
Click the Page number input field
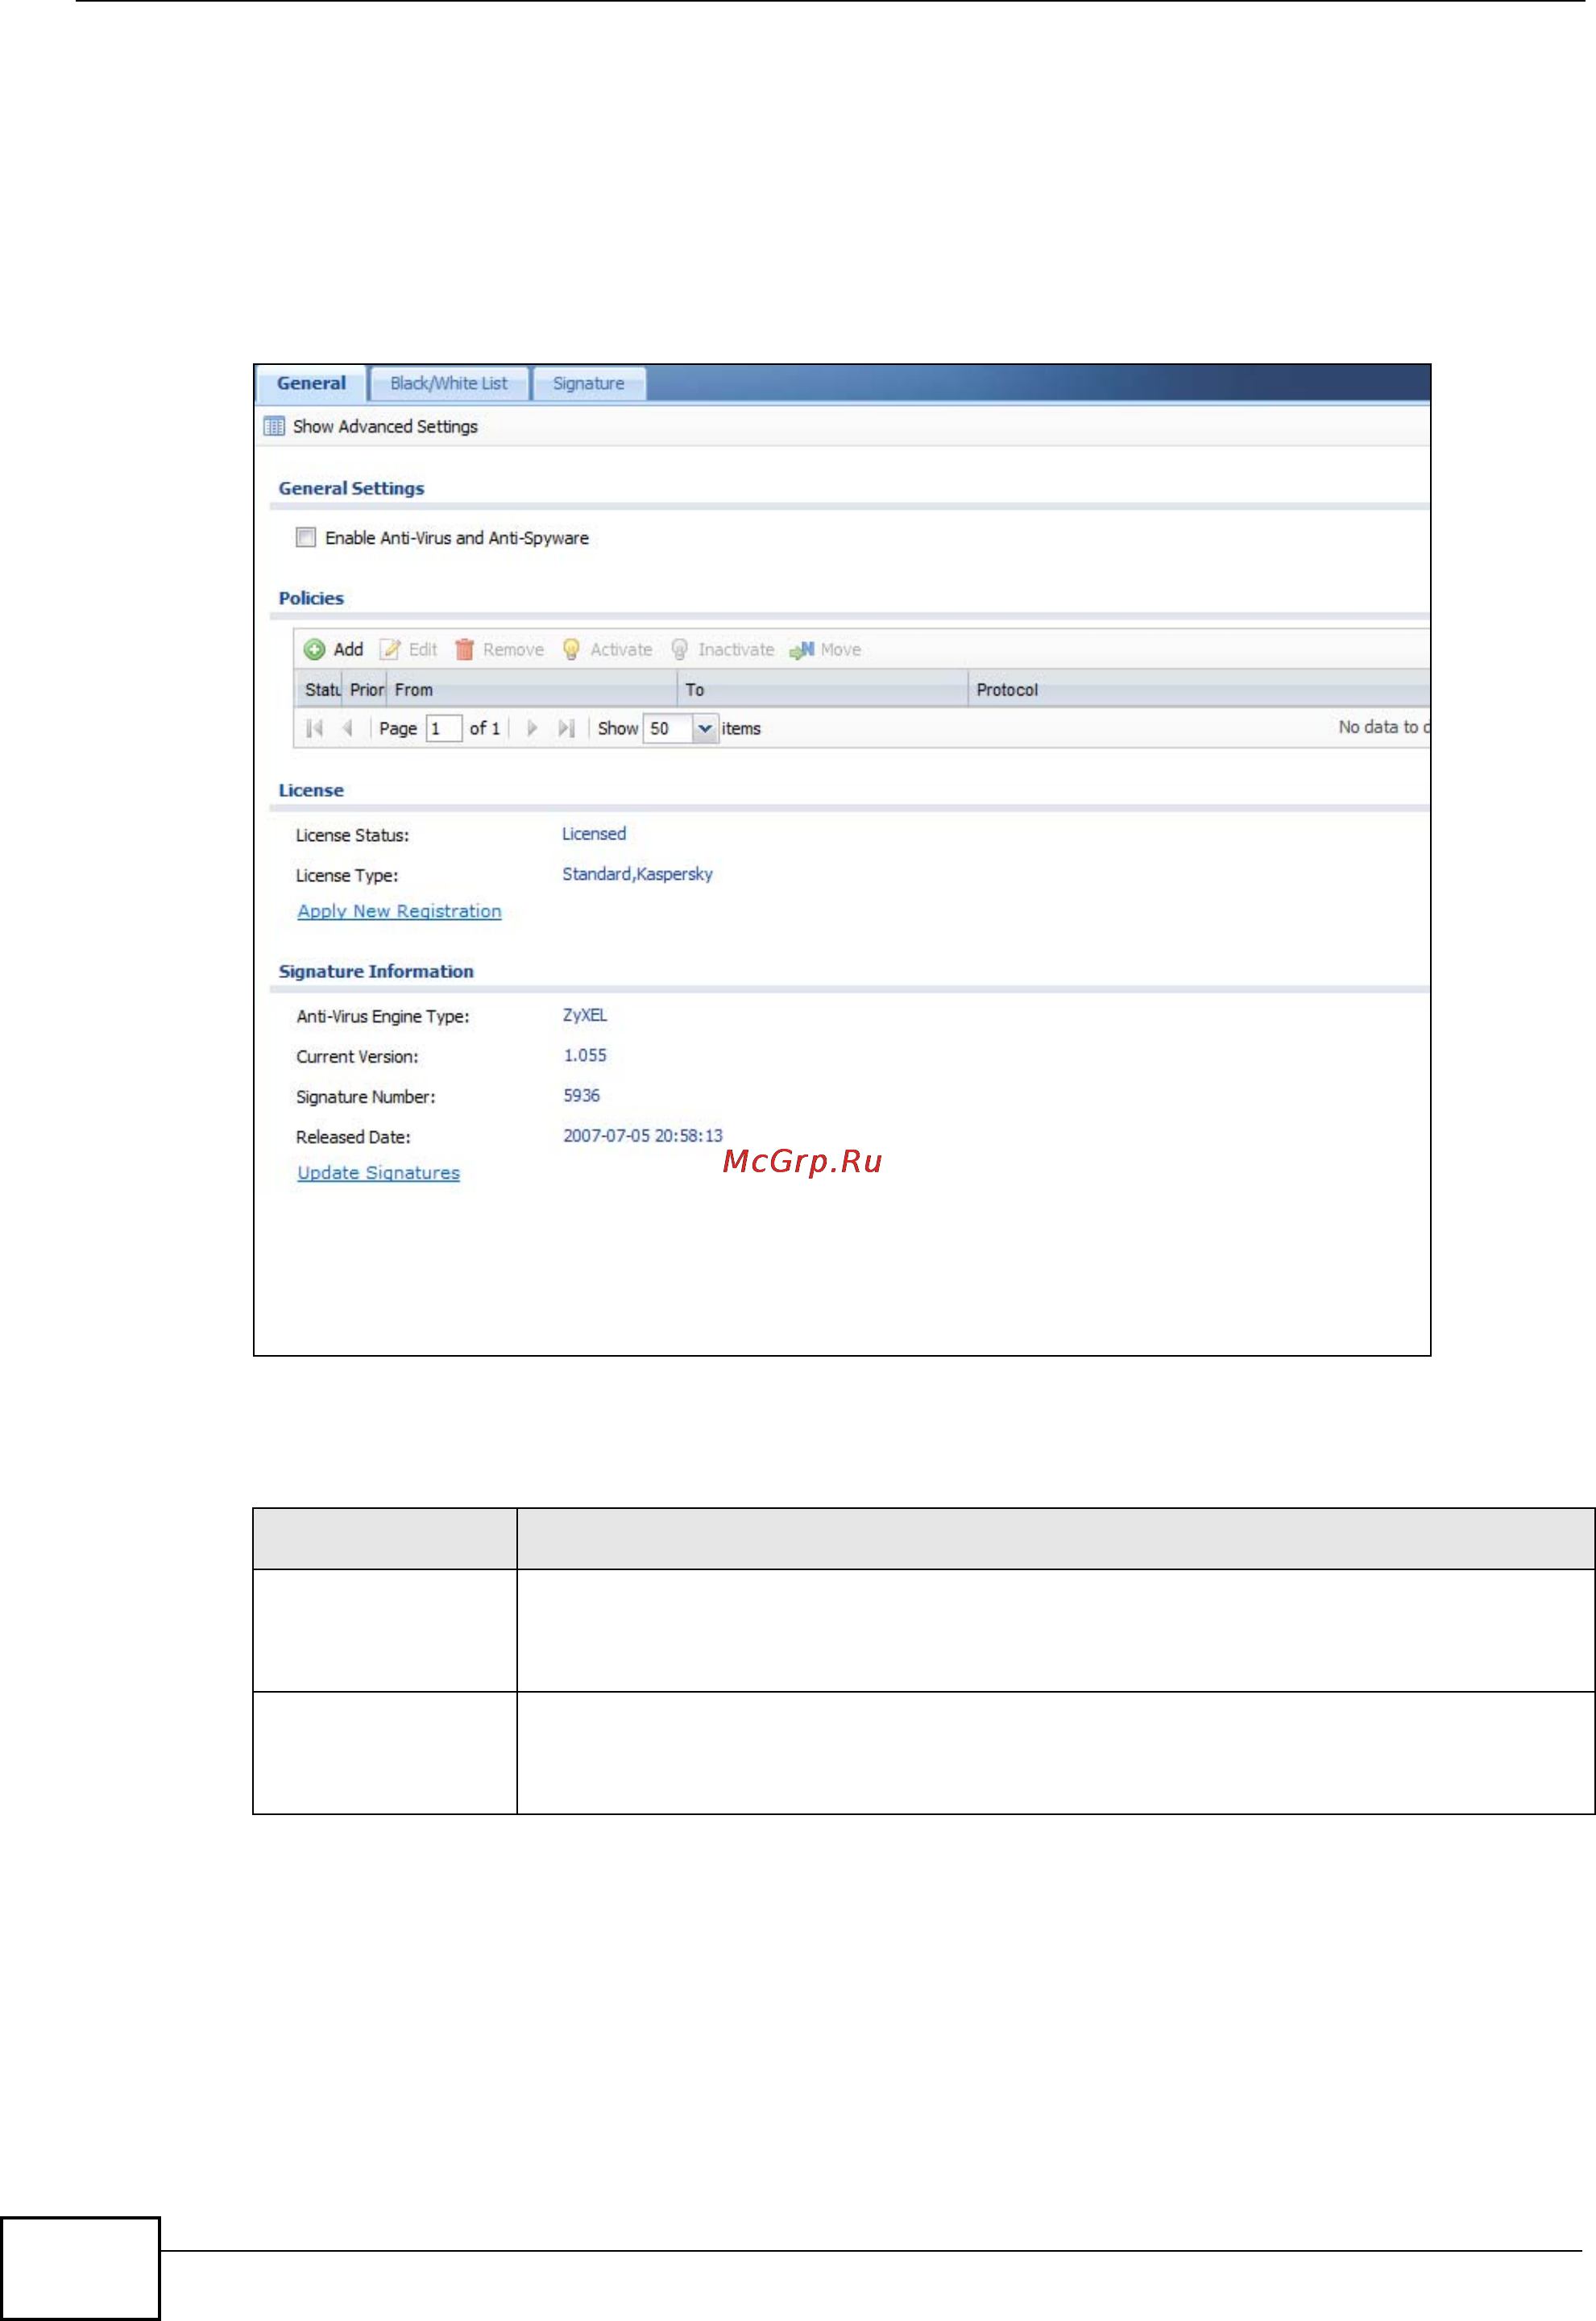[x=444, y=729]
